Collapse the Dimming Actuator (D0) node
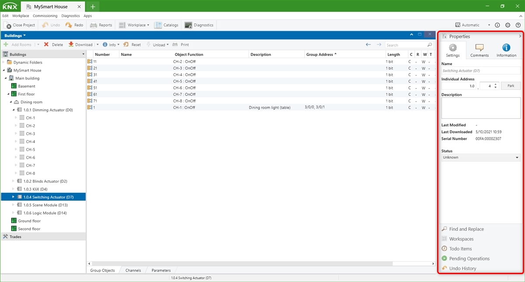525x282 pixels. [x=14, y=110]
